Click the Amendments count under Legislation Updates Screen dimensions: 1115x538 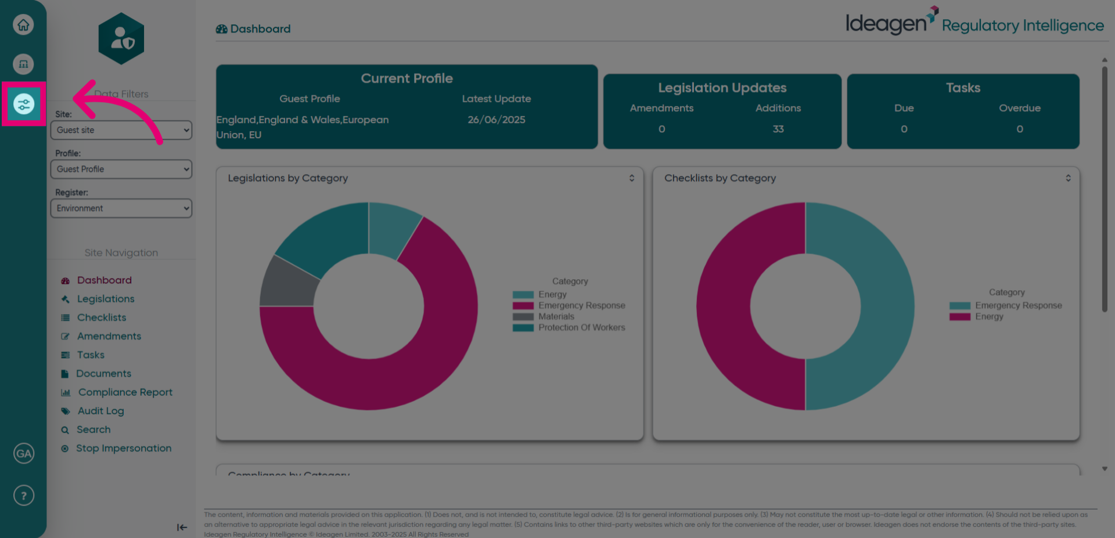[x=662, y=129]
